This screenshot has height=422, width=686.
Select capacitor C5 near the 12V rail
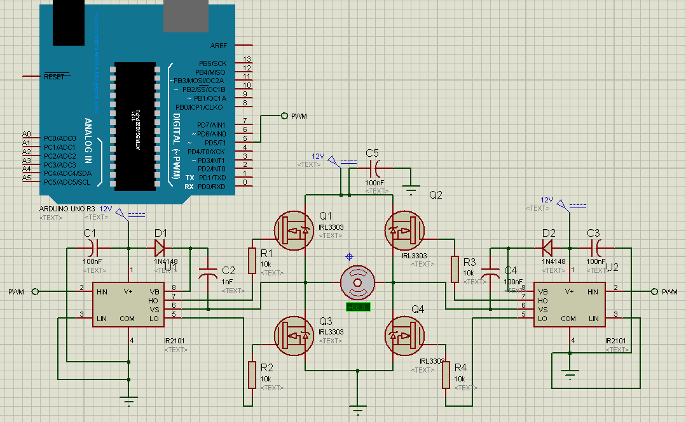click(375, 168)
